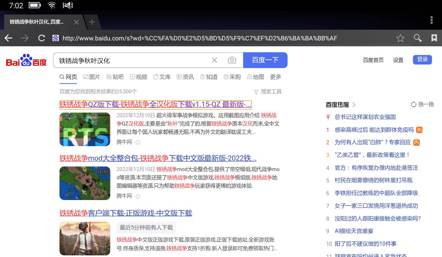This screenshot has height=257, width=442.
Task: Click camera image search icon
Action: [232, 60]
